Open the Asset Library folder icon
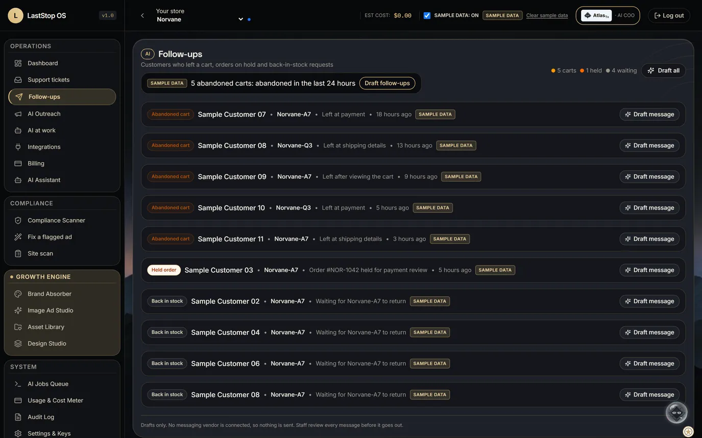The image size is (702, 438). tap(18, 327)
